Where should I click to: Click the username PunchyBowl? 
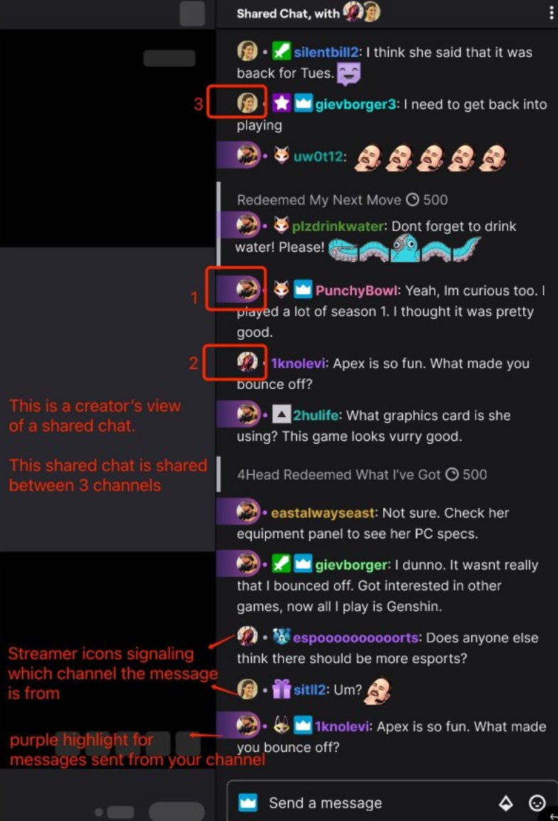(356, 291)
